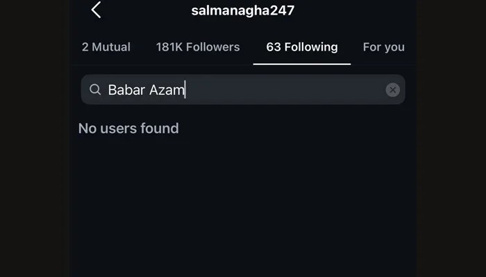
Task: Click the salmanagha247 username heading
Action: click(243, 10)
